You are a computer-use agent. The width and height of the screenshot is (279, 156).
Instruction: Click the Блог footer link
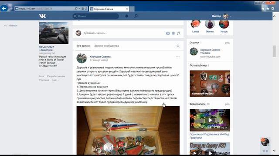tap(42, 76)
